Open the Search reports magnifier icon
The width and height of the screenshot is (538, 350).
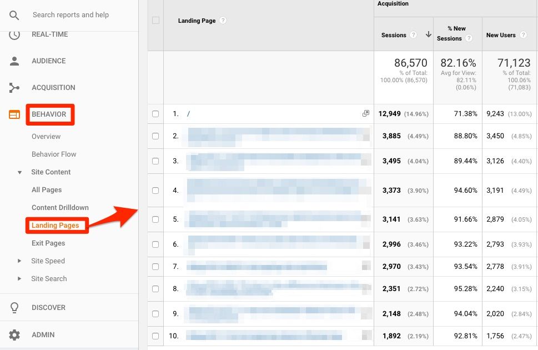14,15
